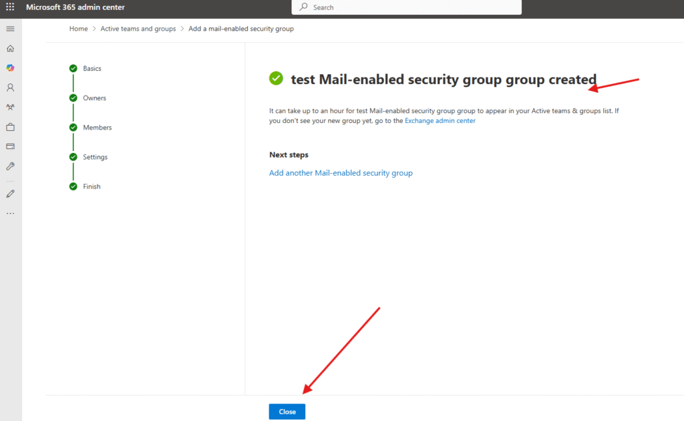This screenshot has height=421, width=684.
Task: Open Teams and groups sidebar icon
Action: tap(10, 107)
